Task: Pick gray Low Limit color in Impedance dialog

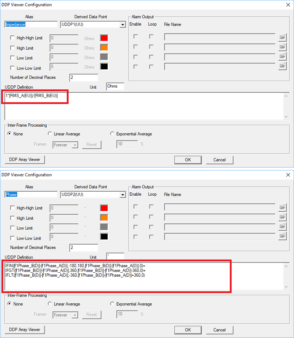Action: click(104, 57)
